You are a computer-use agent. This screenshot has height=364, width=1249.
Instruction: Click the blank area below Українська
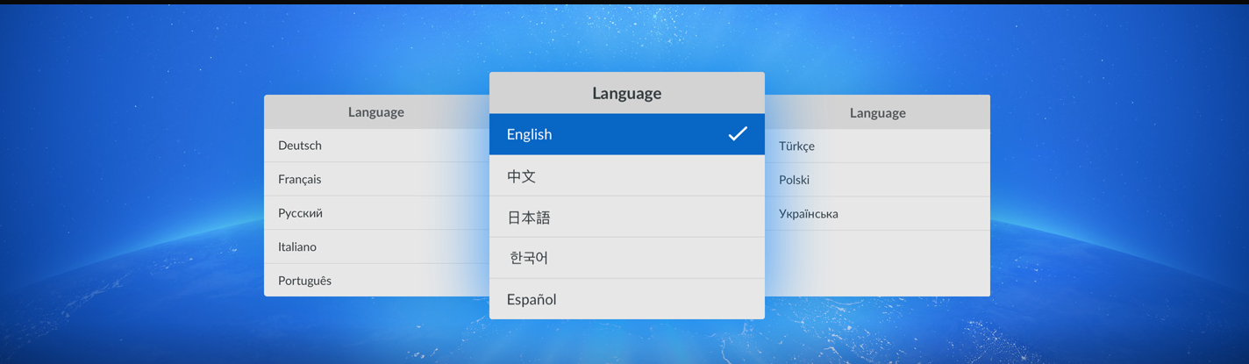pos(877,263)
